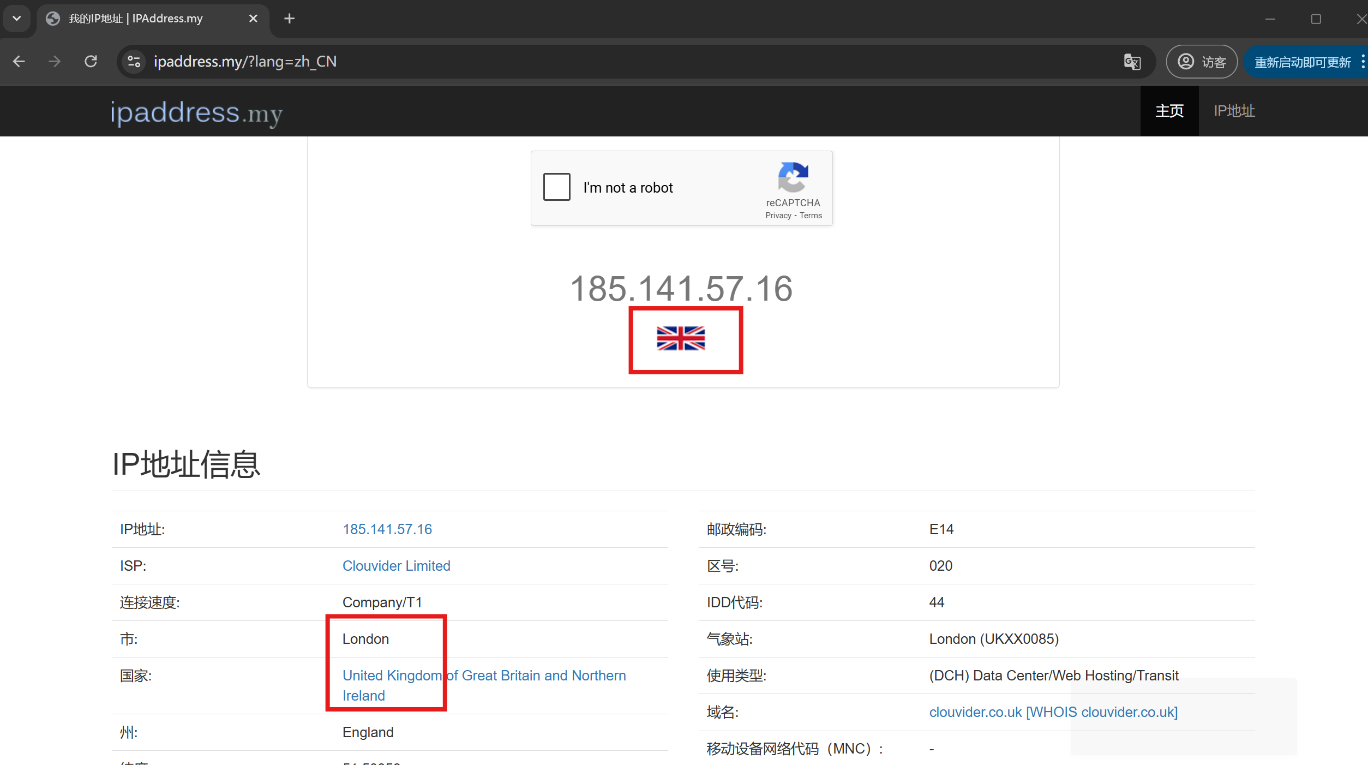
Task: Reload the current page
Action: pos(91,62)
